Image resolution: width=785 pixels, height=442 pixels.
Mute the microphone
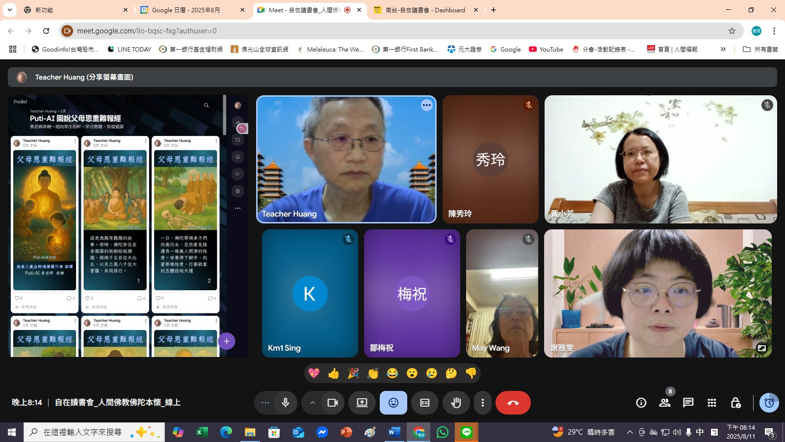[x=286, y=403]
